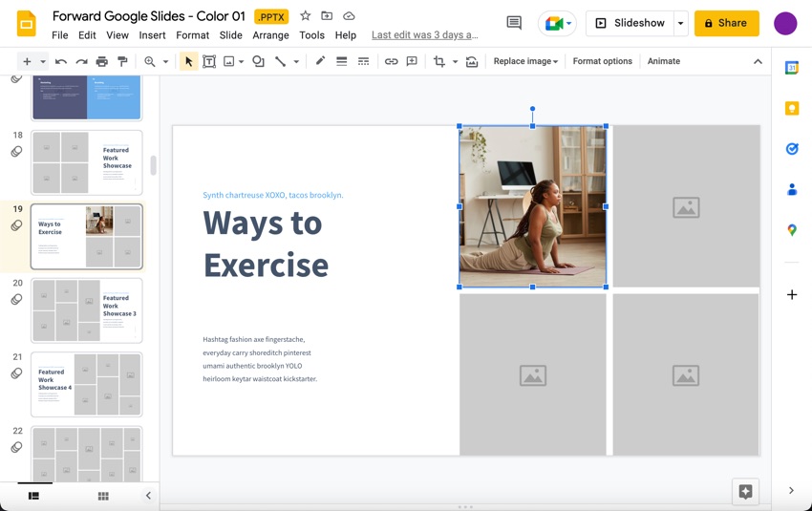The height and width of the screenshot is (511, 812).
Task: Open Replace image dropdown
Action: pyautogui.click(x=525, y=61)
